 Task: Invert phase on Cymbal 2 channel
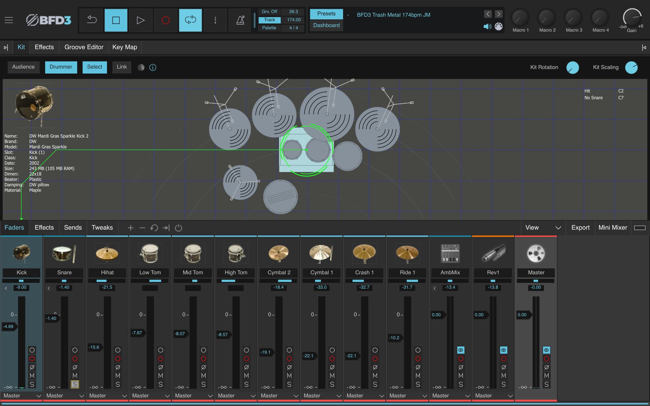289,367
